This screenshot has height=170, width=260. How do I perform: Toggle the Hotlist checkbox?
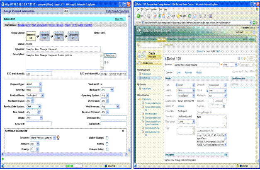click(x=107, y=144)
